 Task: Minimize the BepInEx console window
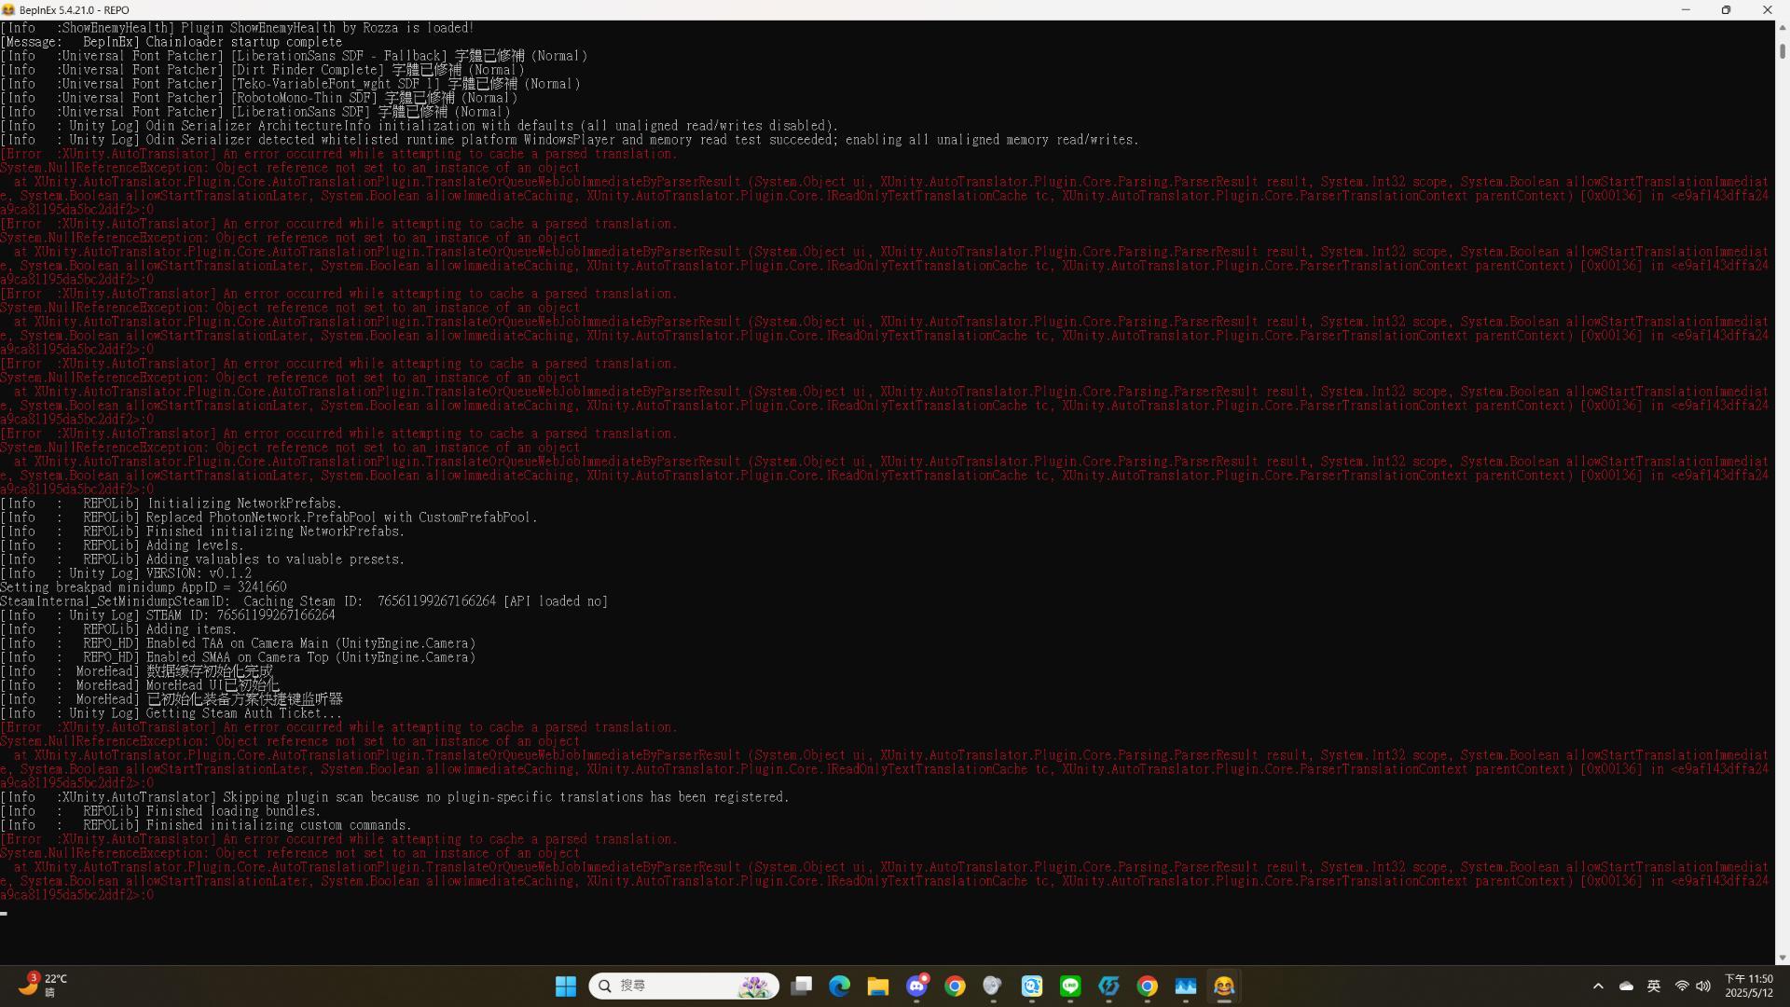pyautogui.click(x=1686, y=9)
